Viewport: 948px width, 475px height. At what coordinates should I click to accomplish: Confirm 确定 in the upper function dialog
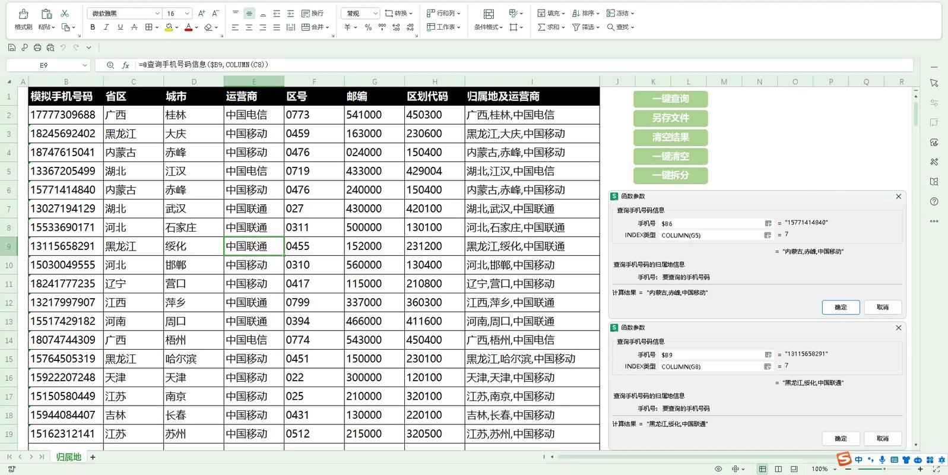click(841, 308)
